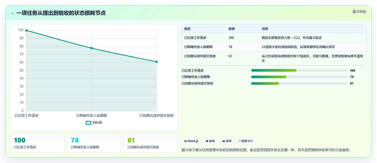Select the 已记录工作请求 table row cell
Screen dimensions: 377x163
click(195, 38)
